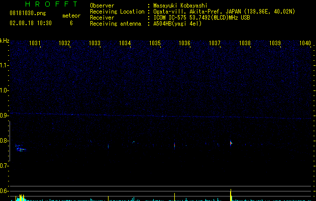Click the 1.1 frequency axis label
This screenshot has width=316, height=201.
(5, 65)
